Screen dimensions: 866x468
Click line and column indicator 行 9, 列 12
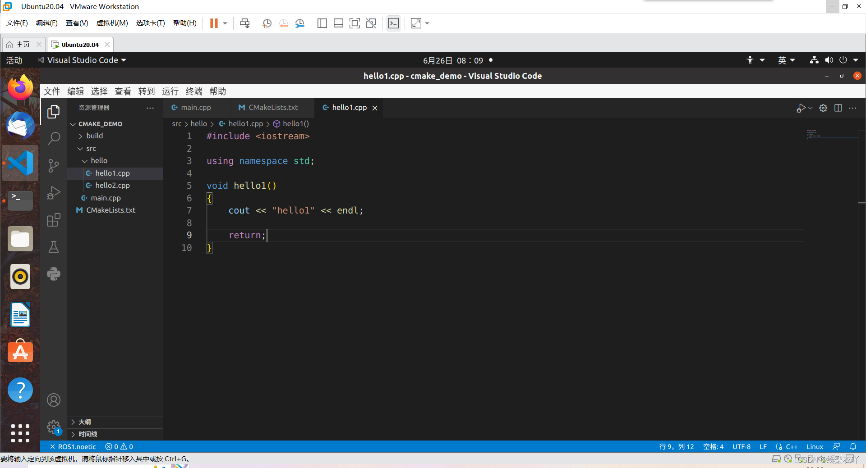(x=677, y=447)
